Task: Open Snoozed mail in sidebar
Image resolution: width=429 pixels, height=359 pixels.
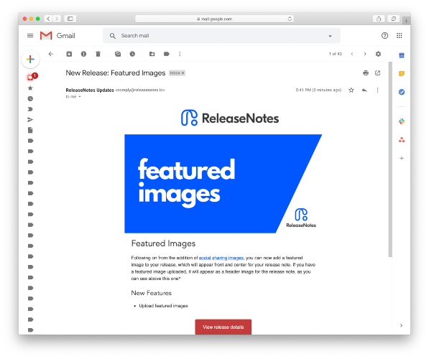Action: coord(30,98)
